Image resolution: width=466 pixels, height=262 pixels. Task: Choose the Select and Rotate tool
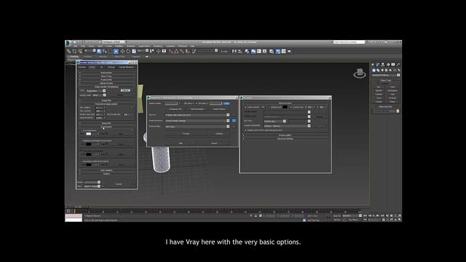pyautogui.click(x=128, y=52)
